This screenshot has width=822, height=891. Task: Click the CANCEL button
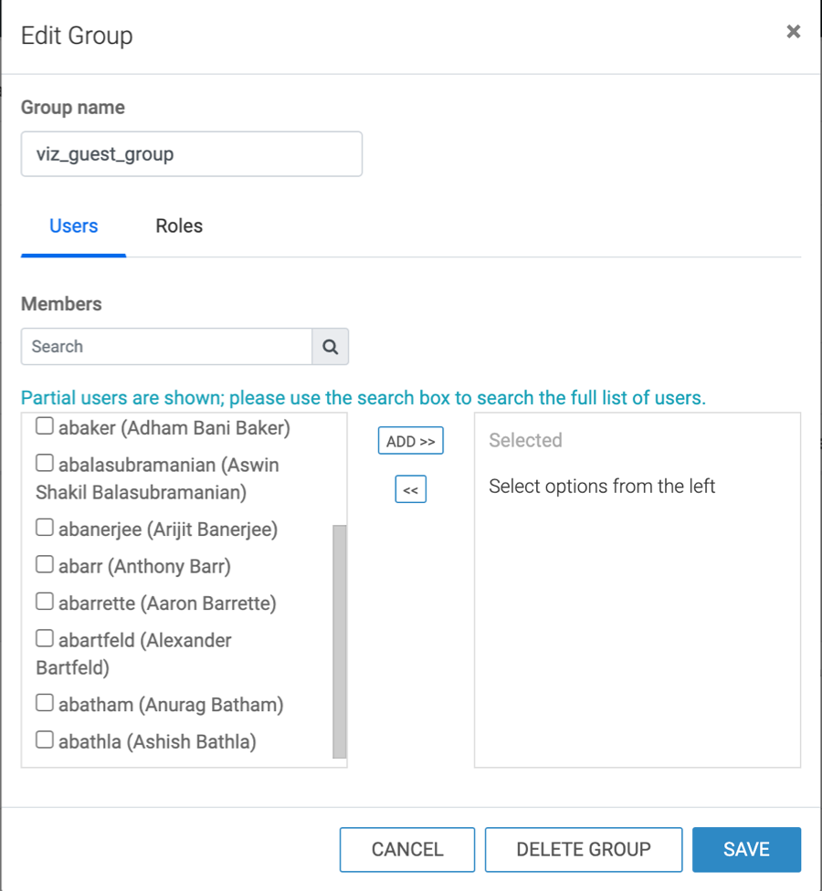pos(407,850)
